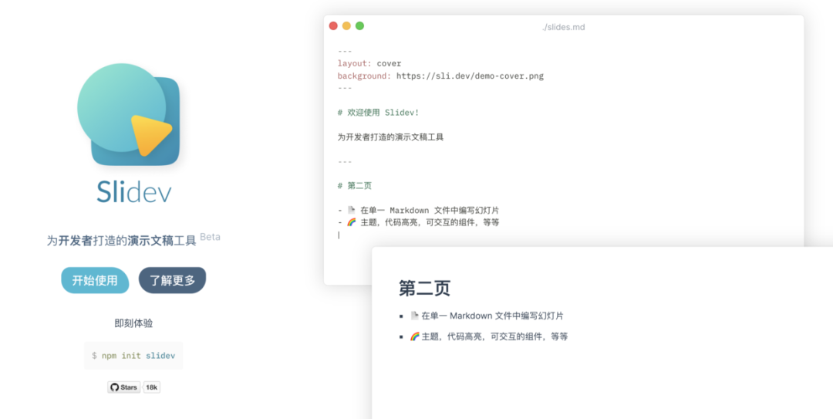Click the ./slides.md file title

pyautogui.click(x=564, y=27)
